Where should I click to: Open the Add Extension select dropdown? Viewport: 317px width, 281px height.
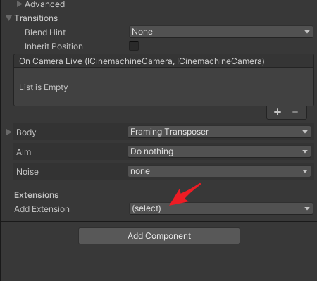(221, 208)
